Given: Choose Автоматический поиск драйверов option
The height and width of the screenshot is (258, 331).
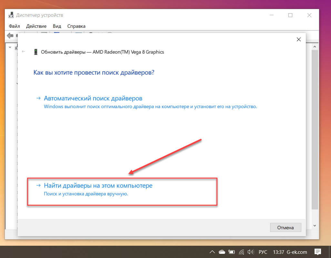Looking at the screenshot, I should tap(93, 98).
